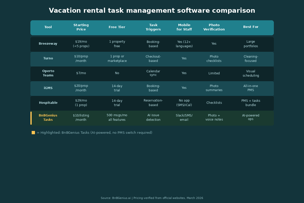Click the 'Reservation-based' cell
The width and height of the screenshot is (304, 203).
(x=153, y=103)
